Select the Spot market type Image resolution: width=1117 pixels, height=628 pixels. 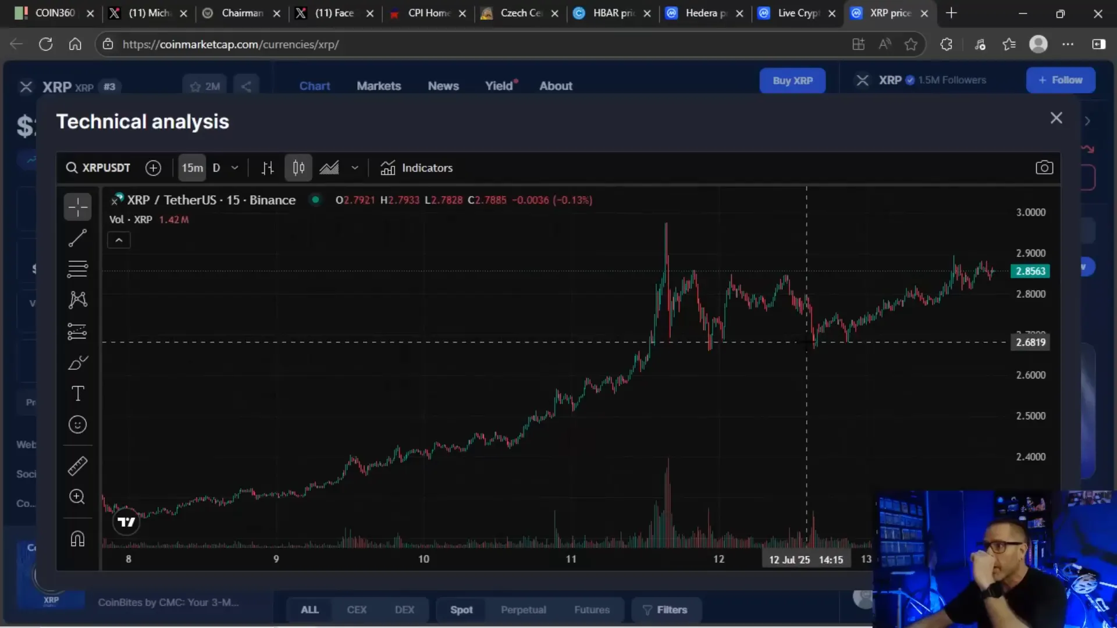[x=461, y=610]
